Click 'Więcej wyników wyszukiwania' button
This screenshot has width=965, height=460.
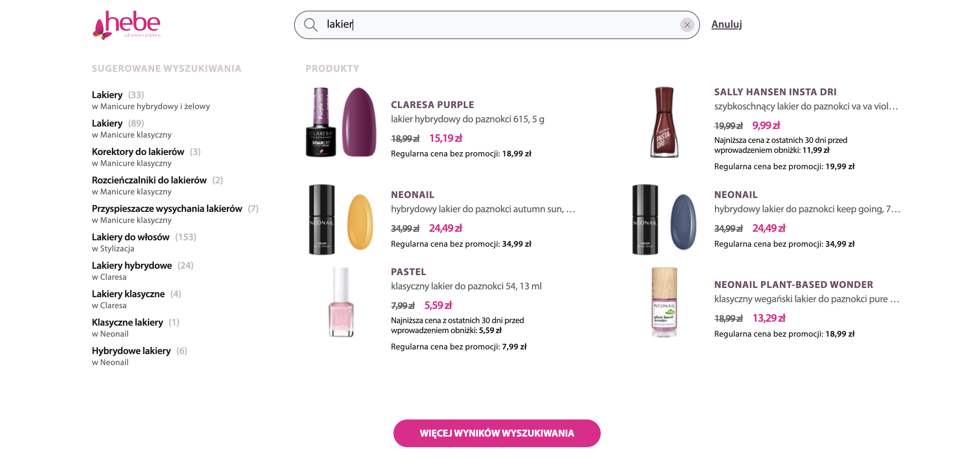click(x=496, y=433)
